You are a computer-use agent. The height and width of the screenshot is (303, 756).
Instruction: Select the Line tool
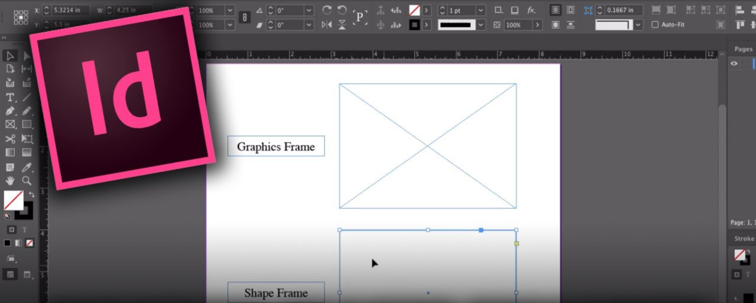point(26,97)
